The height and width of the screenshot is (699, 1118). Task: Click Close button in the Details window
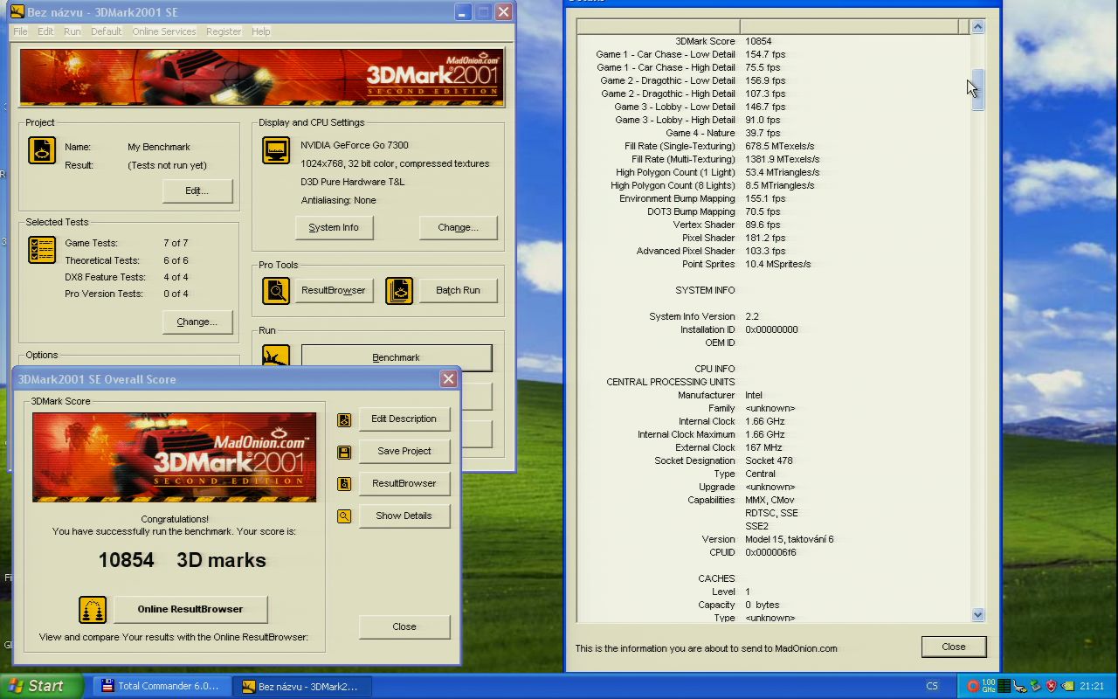954,647
